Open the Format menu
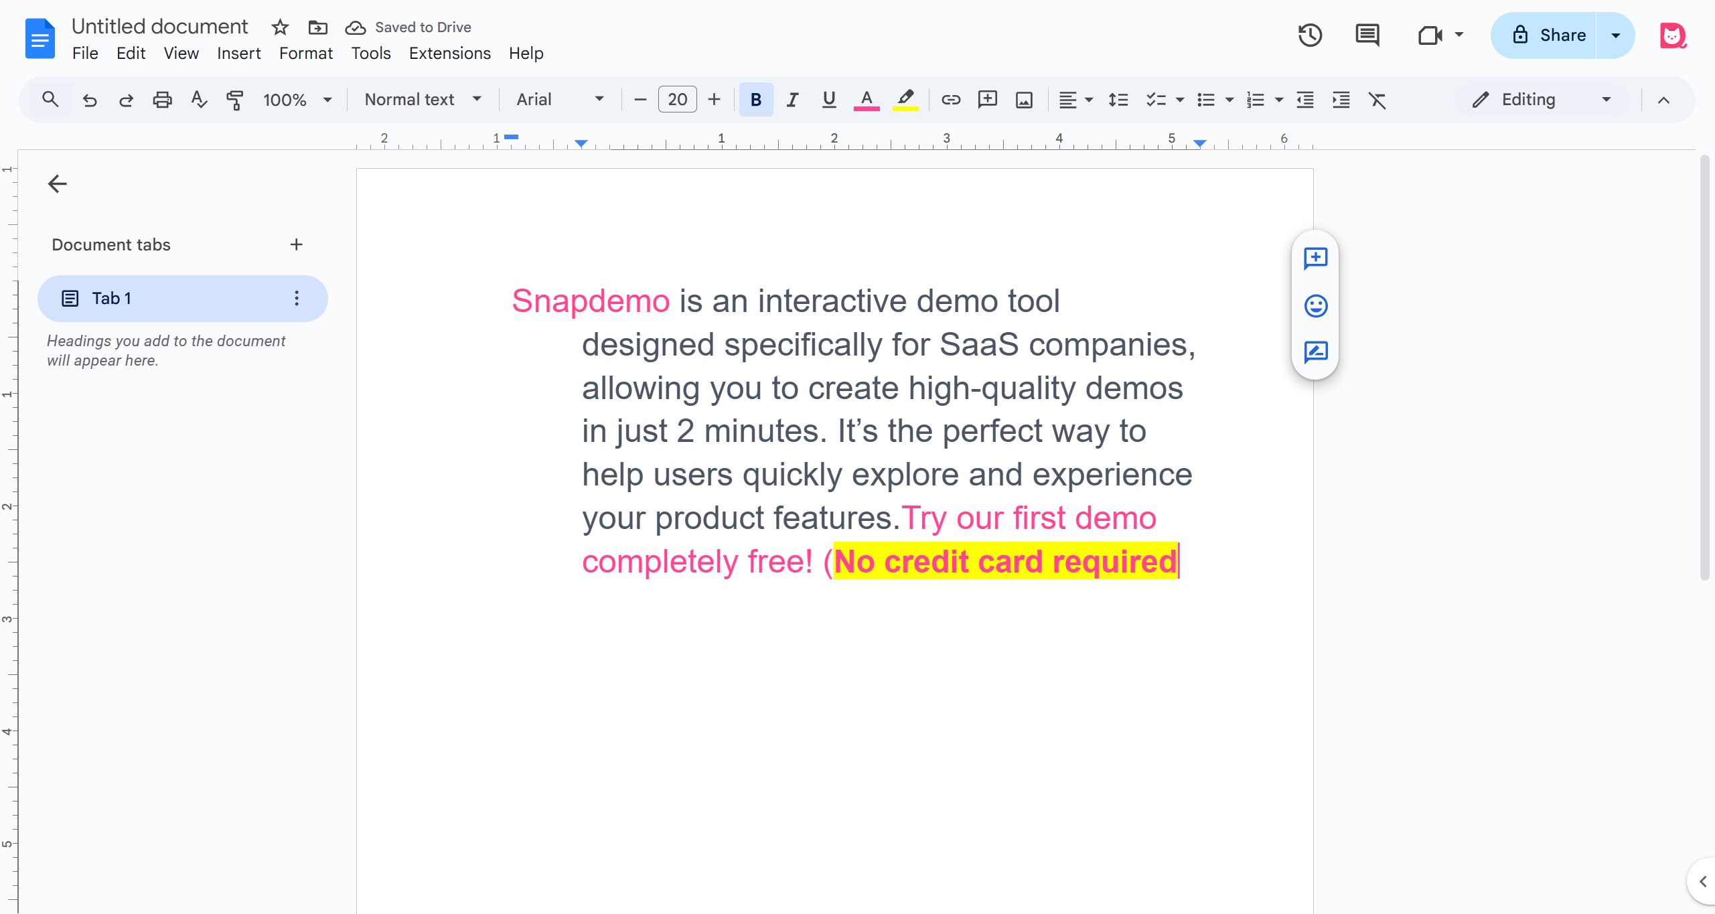Screen dimensions: 1715x914 click(305, 53)
